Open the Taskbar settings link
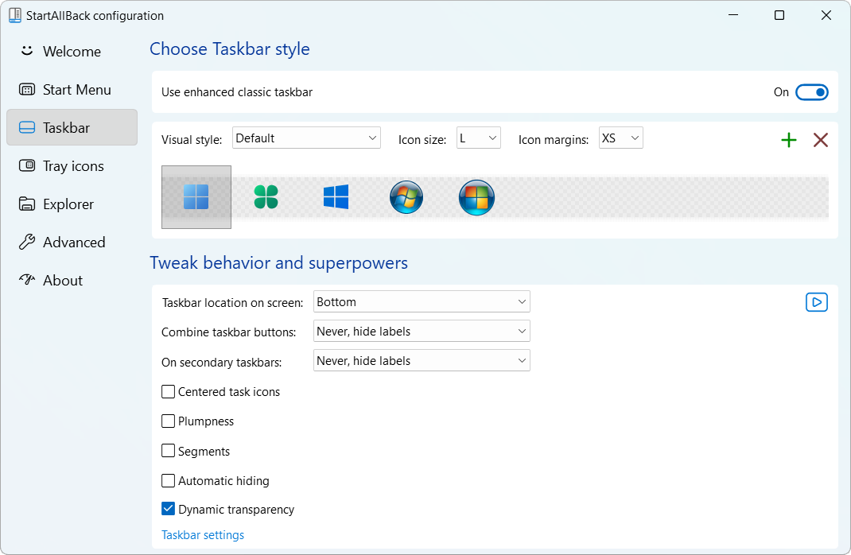 (x=203, y=535)
